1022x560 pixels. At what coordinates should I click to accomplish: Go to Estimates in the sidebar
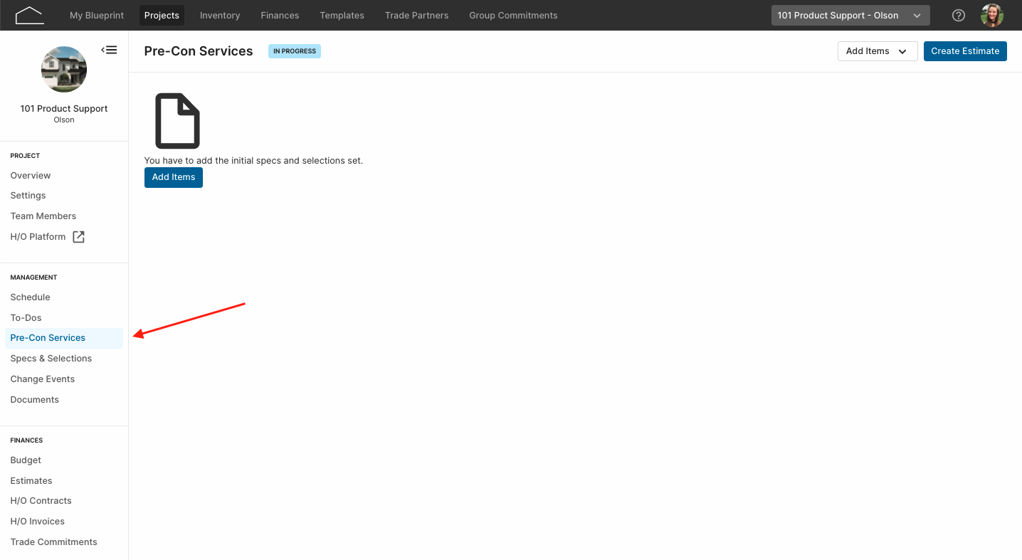tap(31, 481)
